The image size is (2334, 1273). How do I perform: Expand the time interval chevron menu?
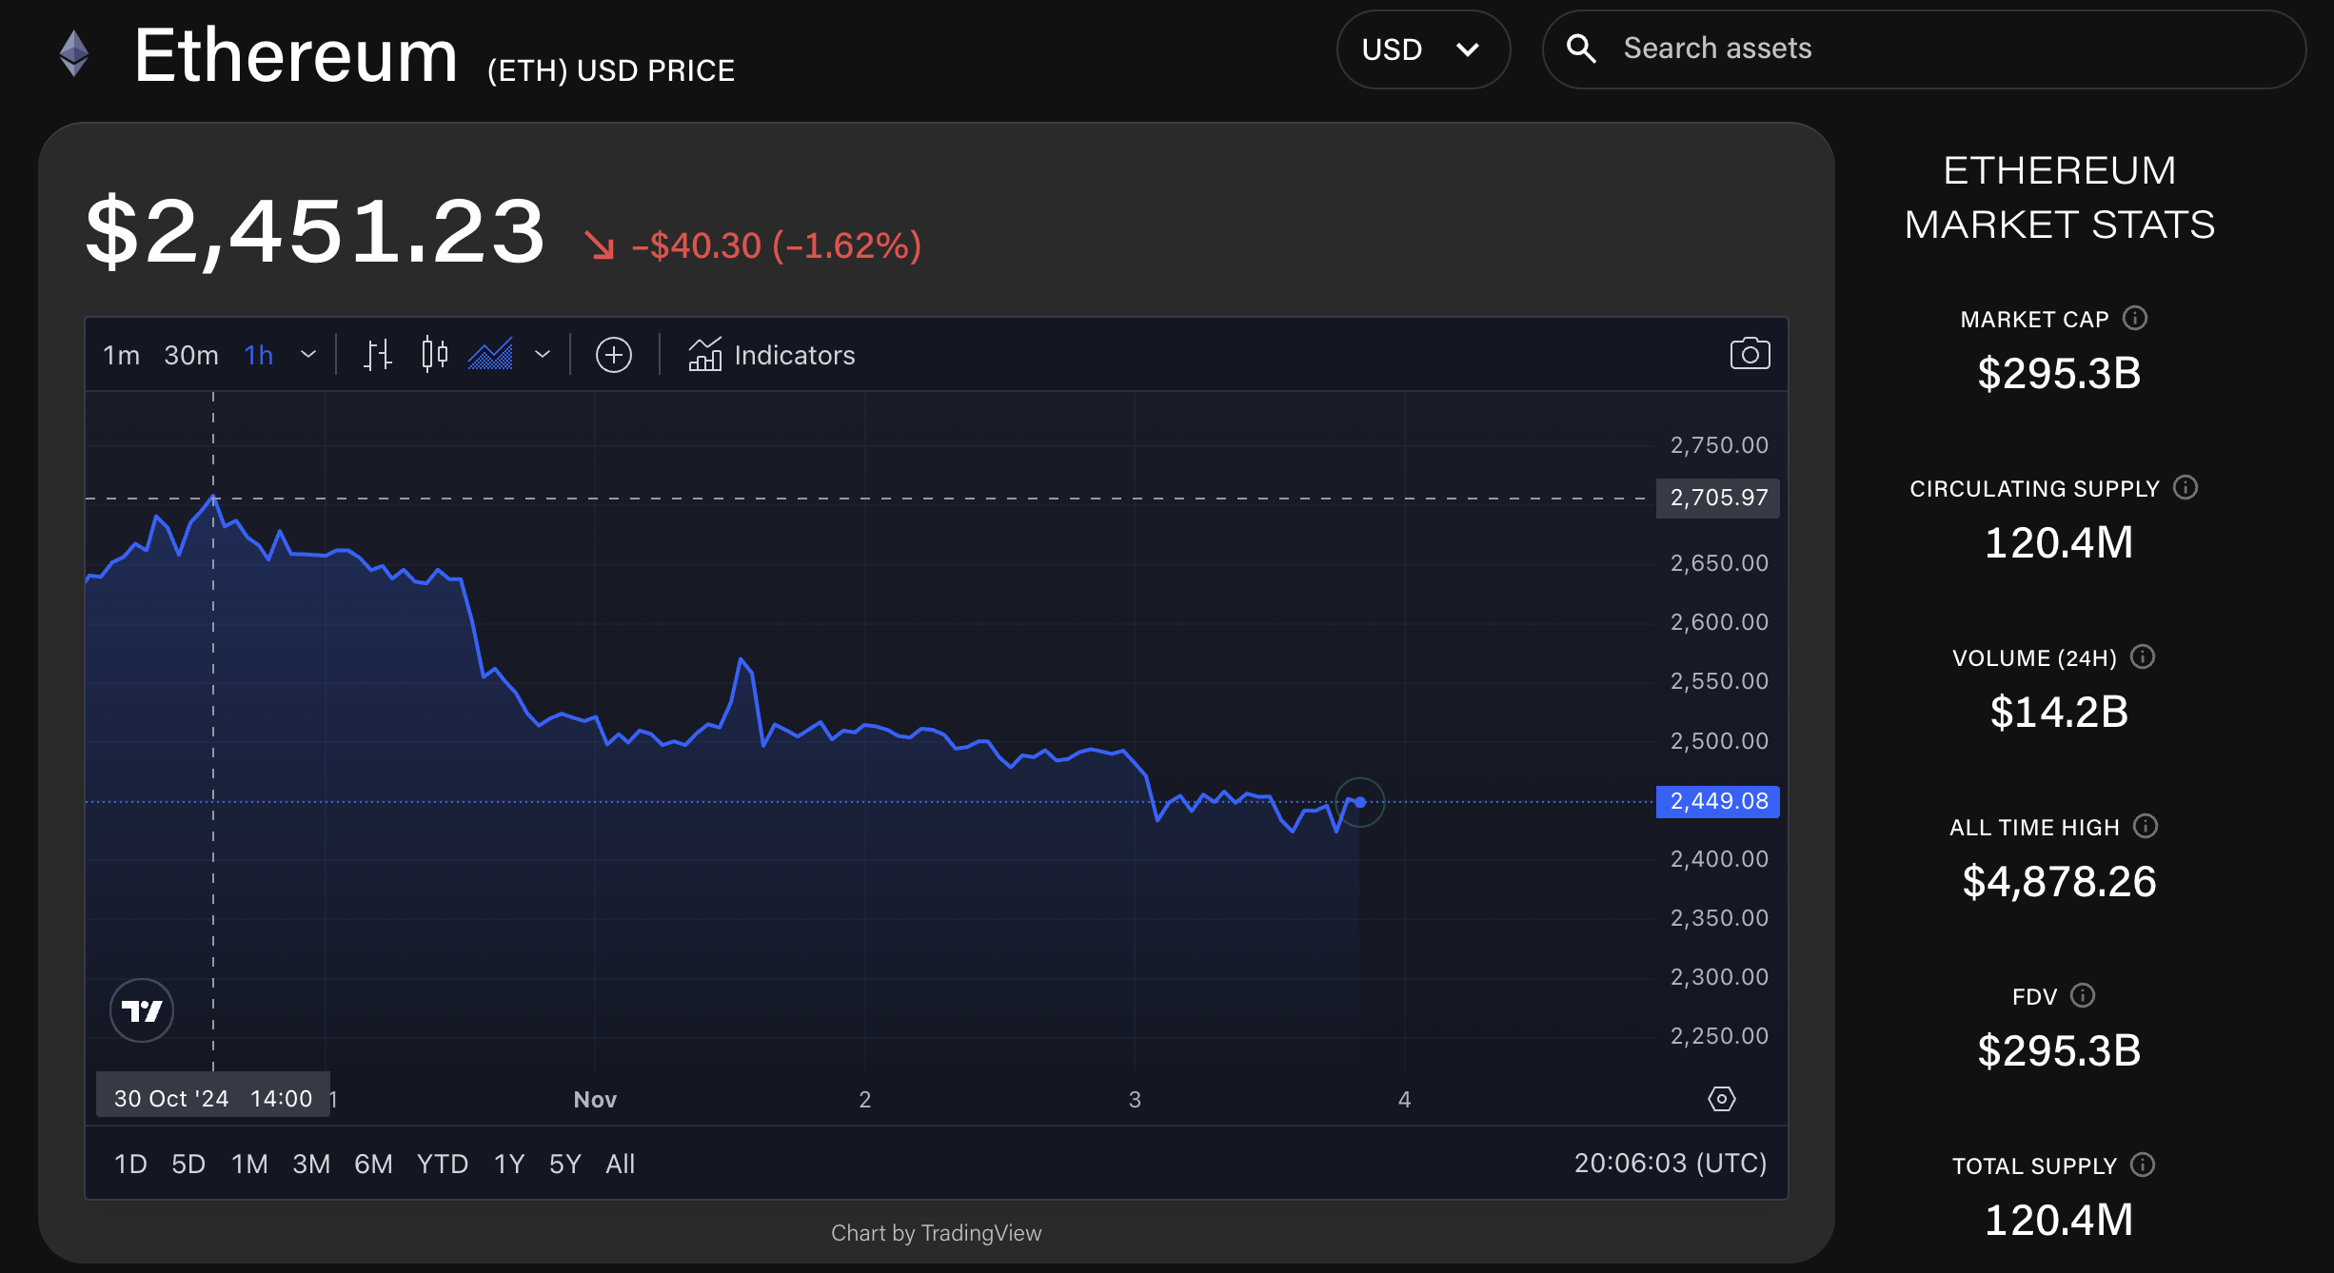(x=307, y=355)
